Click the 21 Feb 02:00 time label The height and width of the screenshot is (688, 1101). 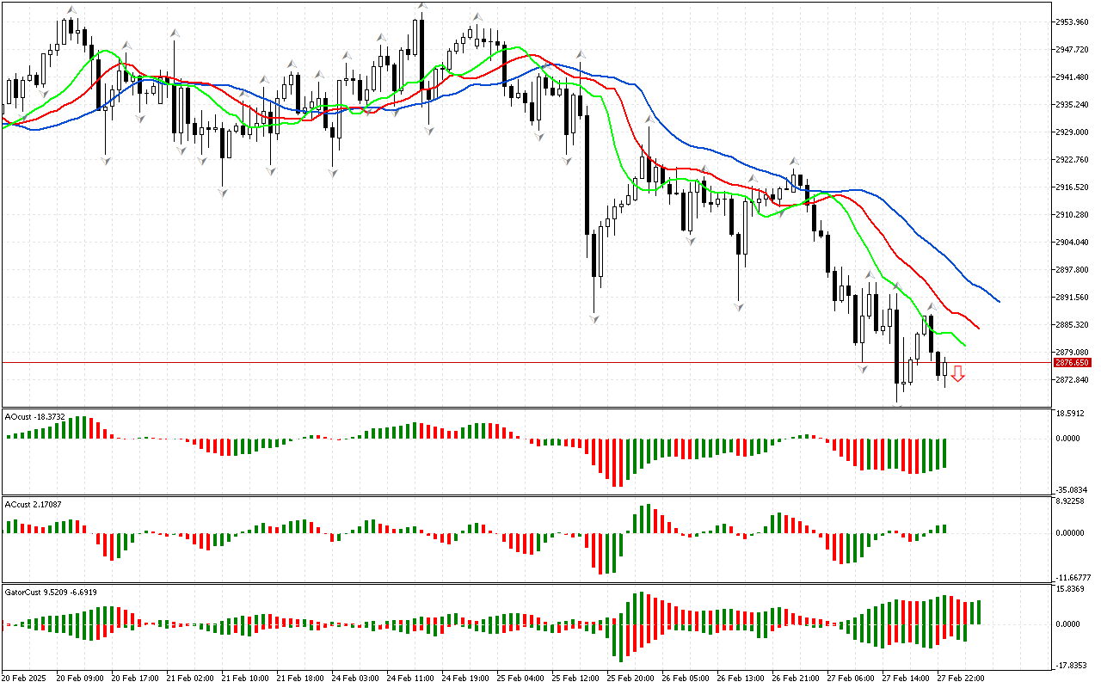click(189, 679)
